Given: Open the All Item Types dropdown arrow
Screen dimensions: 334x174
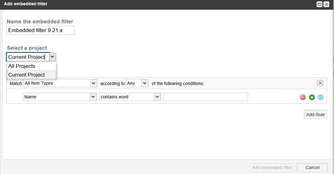Looking at the screenshot, I should (x=93, y=83).
